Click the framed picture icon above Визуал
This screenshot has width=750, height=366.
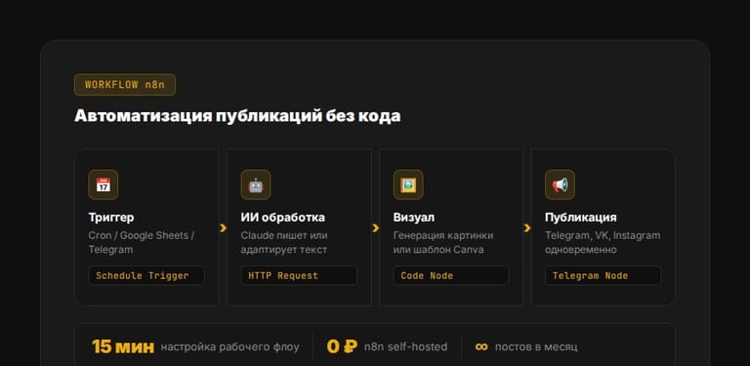coord(408,184)
